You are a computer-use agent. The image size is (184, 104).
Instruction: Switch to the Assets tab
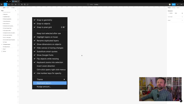point(8,8)
